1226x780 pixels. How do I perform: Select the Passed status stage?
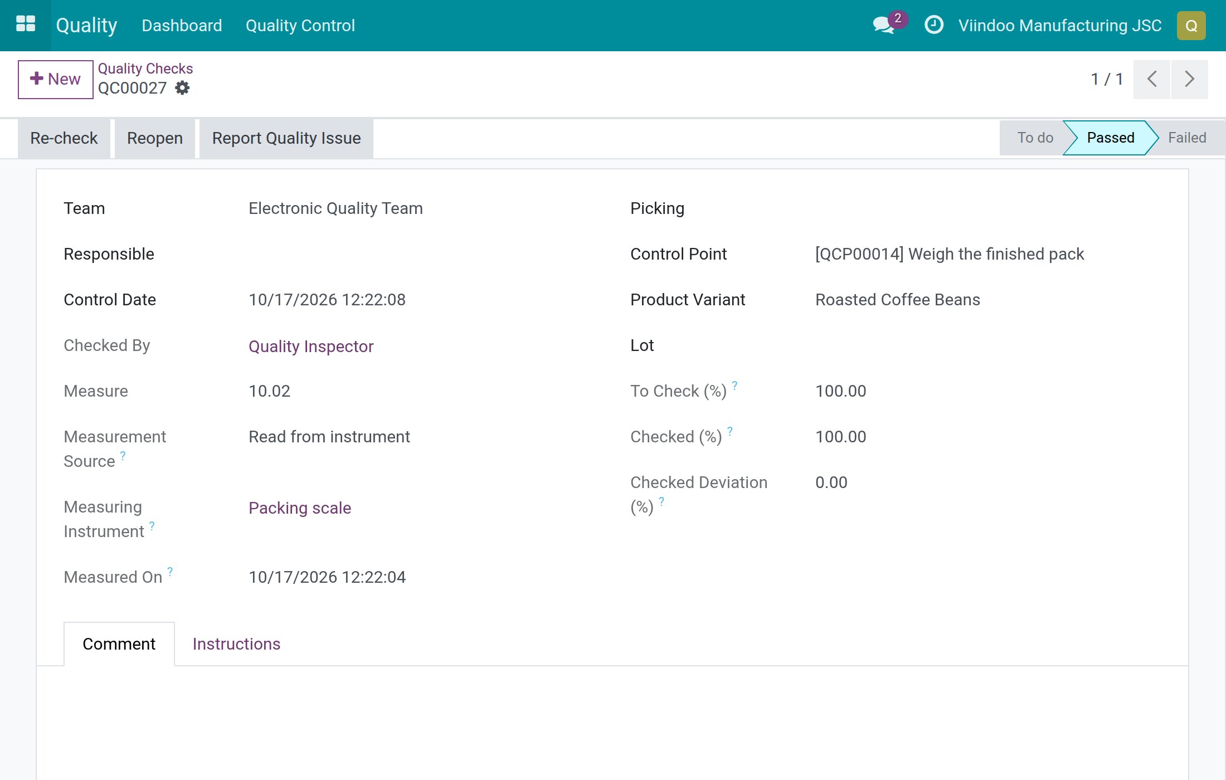[x=1110, y=138]
